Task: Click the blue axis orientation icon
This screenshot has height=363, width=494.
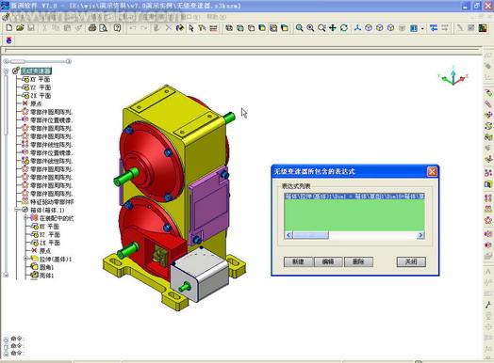Action: pyautogui.click(x=357, y=28)
